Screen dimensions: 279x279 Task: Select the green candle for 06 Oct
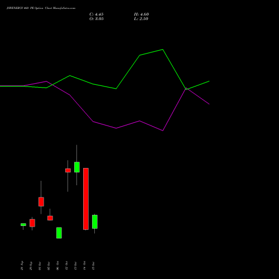59,233
